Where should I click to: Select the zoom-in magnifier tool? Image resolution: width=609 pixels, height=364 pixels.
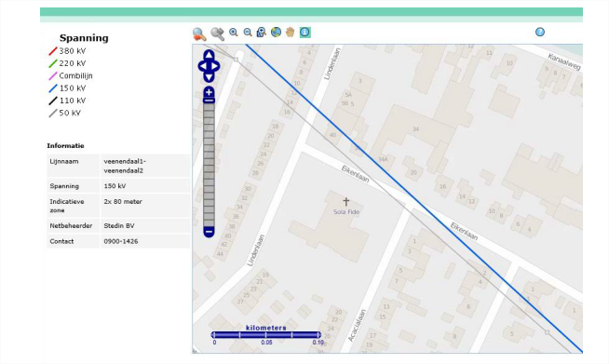point(234,33)
